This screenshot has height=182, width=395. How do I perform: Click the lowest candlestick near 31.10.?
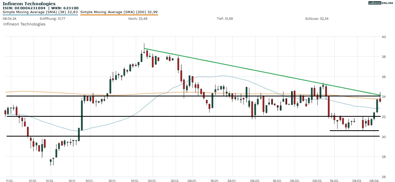click(51, 161)
